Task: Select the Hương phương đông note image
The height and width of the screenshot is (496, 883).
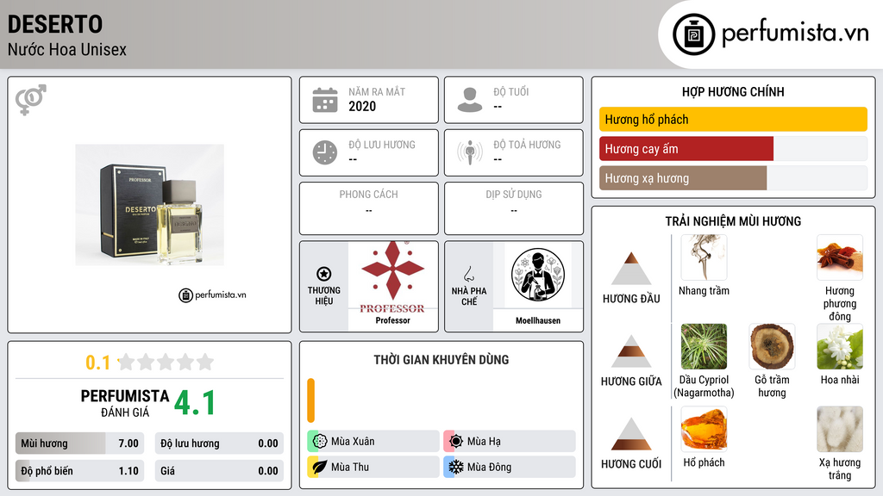Action: [840, 257]
